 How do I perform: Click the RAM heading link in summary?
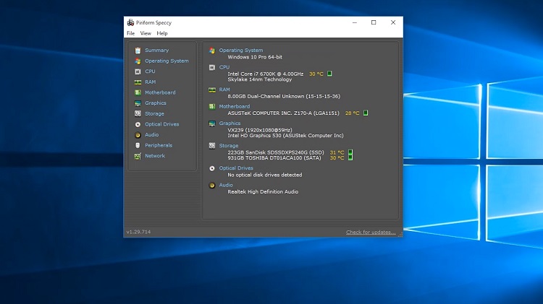pyautogui.click(x=224, y=90)
